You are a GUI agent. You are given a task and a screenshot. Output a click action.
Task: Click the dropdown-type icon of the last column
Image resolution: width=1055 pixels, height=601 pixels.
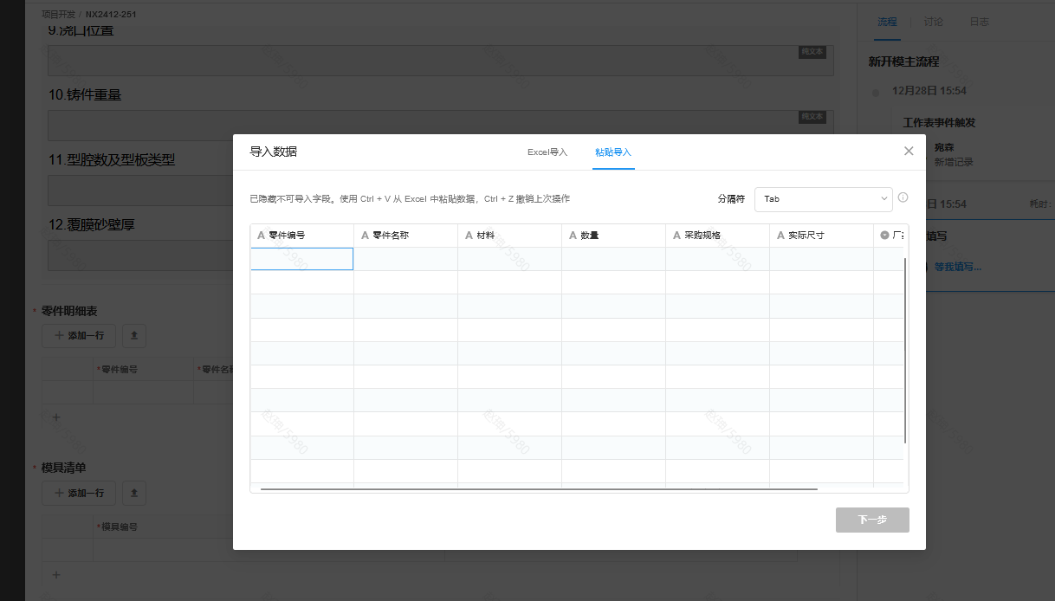pos(884,236)
